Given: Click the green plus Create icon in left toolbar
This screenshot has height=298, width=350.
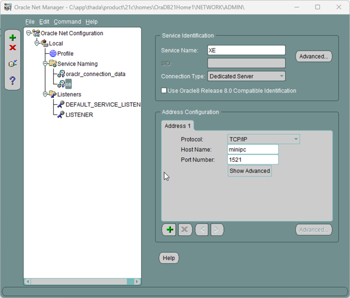Looking at the screenshot, I should (13, 38).
